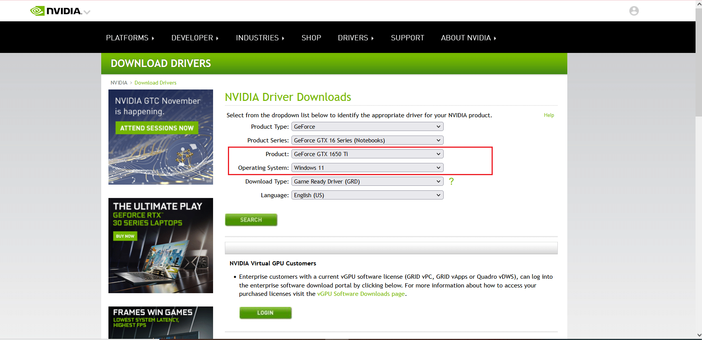702x340 pixels.
Task: Open the DEVELOPER menu
Action: tap(195, 38)
